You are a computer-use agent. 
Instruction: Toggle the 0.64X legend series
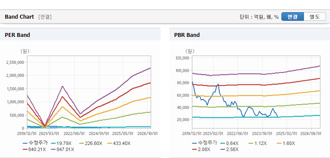(x=230, y=143)
